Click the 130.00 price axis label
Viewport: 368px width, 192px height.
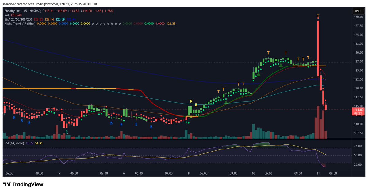point(358,53)
